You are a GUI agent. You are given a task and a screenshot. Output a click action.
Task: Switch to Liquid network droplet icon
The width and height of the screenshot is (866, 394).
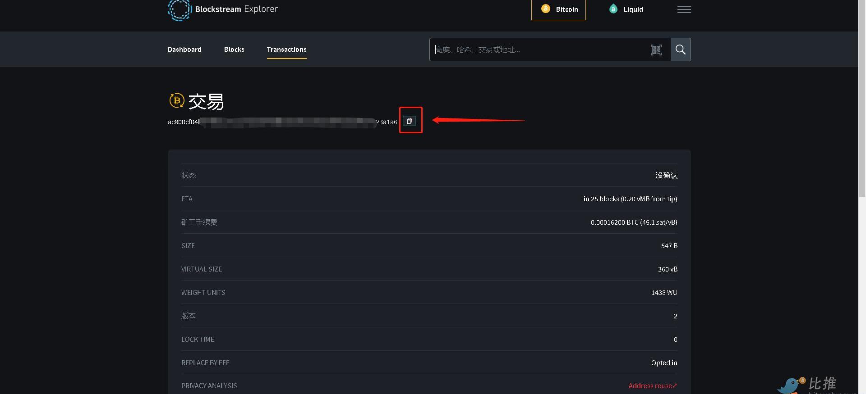point(613,9)
